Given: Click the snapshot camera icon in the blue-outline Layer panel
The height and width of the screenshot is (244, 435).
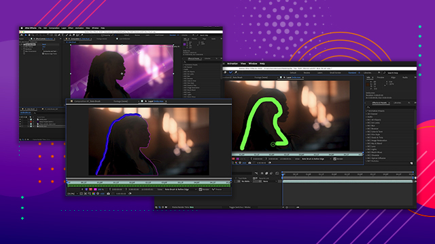Looking at the screenshot, I should 108,194.
